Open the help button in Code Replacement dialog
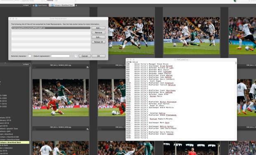This screenshot has height=155, width=256. point(76,56)
